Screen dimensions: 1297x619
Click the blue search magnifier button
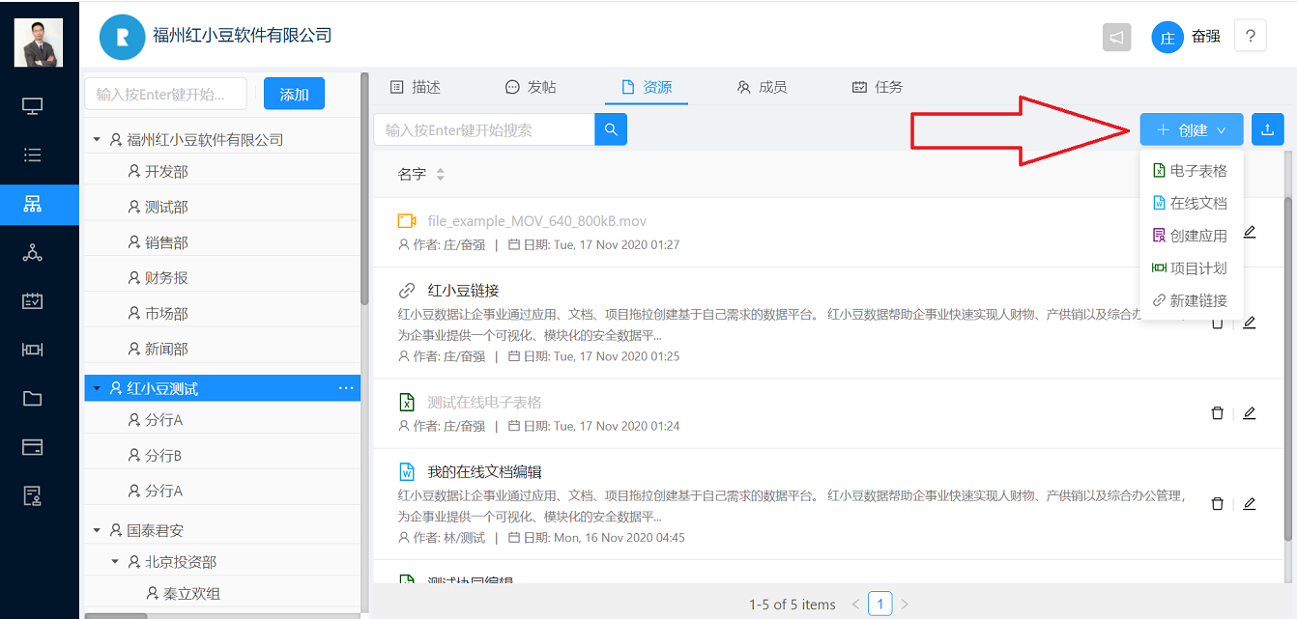point(611,129)
